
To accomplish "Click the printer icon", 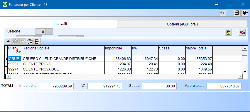I will tap(237, 13).
